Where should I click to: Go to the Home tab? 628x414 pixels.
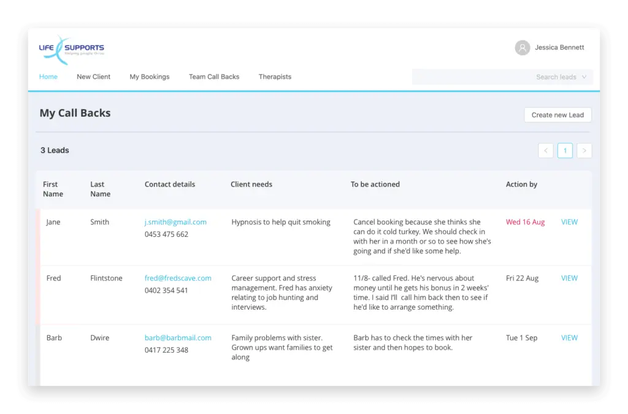[x=48, y=77]
